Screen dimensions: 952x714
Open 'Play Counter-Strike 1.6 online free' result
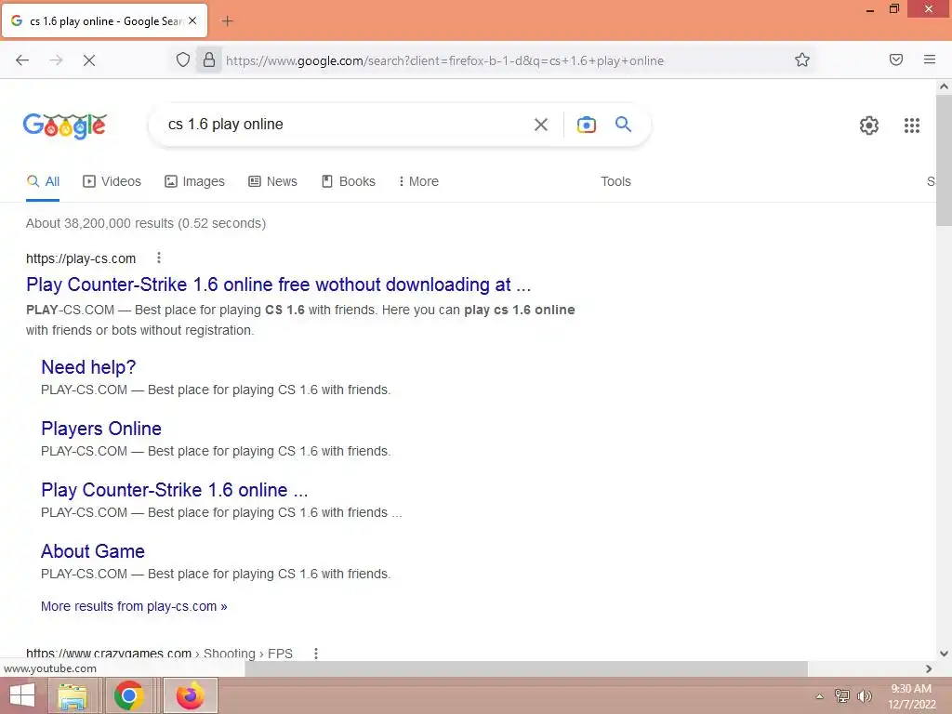279,284
